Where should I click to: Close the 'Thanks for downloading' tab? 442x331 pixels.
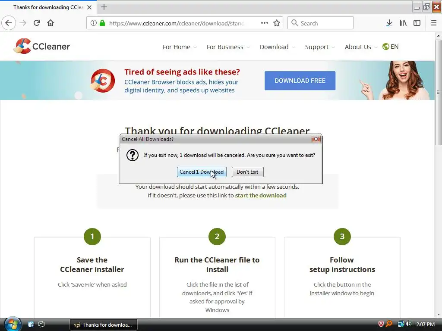(89, 7)
